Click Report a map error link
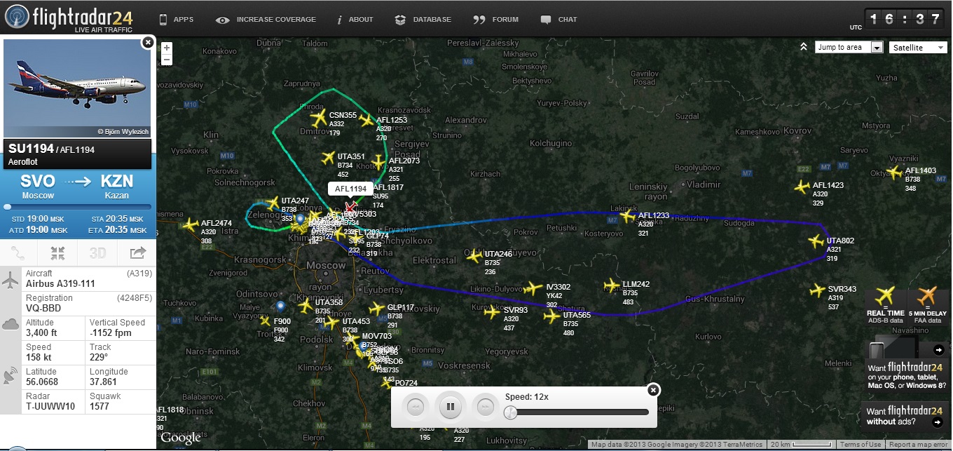The image size is (953, 451). 918,445
